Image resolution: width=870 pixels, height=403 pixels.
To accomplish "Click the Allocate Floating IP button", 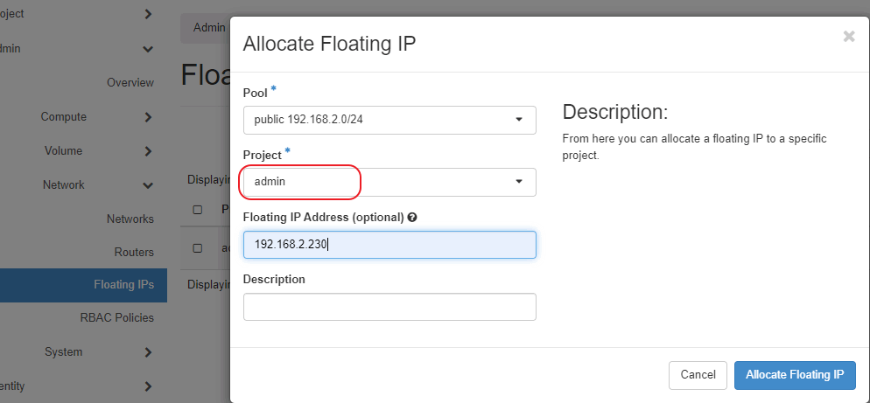I will (x=794, y=375).
